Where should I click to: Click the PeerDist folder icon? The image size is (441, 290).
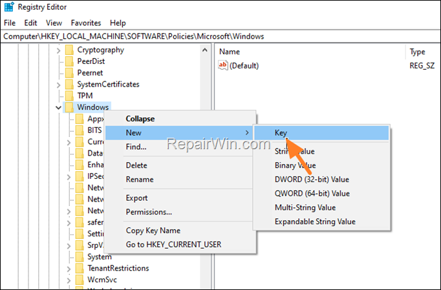pyautogui.click(x=69, y=61)
